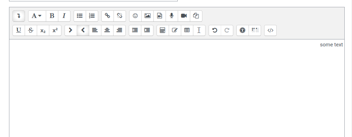Apply superscript formatting
Screen dimensions: 352x137
(x=55, y=30)
